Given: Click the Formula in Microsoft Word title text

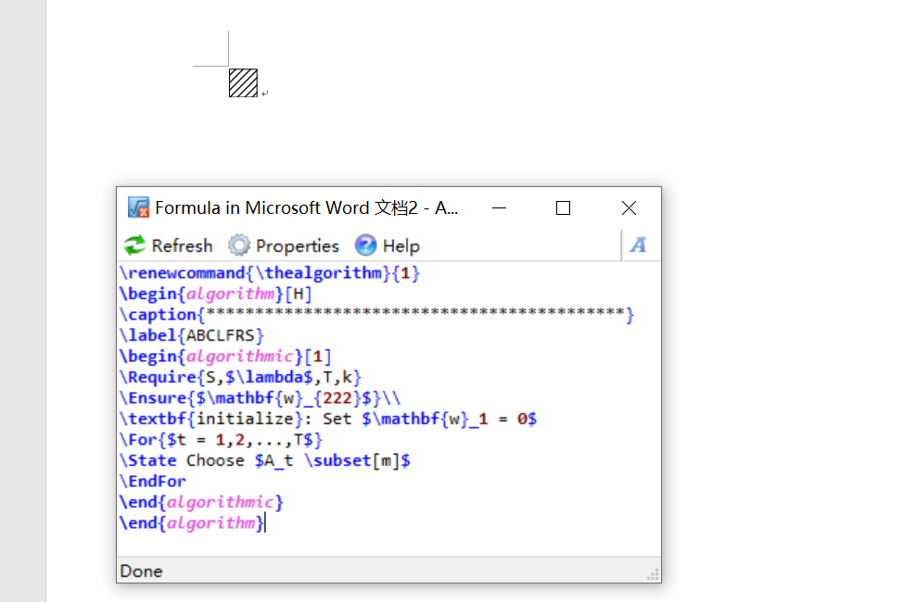Looking at the screenshot, I should tap(307, 207).
